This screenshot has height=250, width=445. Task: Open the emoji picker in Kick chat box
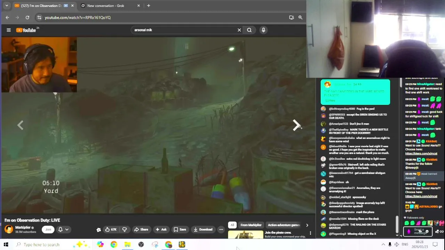click(x=427, y=232)
